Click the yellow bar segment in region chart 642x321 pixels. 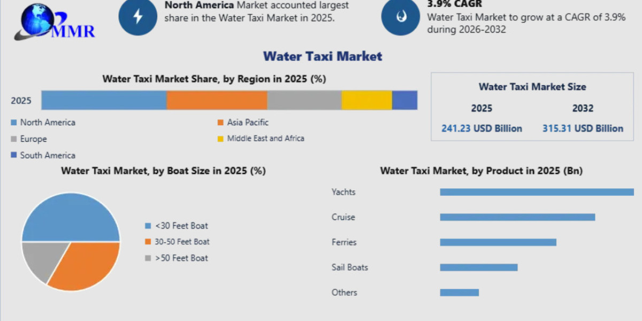pos(366,100)
